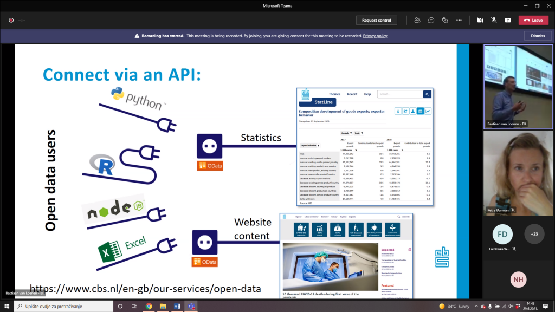Click the Teams taskbar icon

pyautogui.click(x=191, y=307)
